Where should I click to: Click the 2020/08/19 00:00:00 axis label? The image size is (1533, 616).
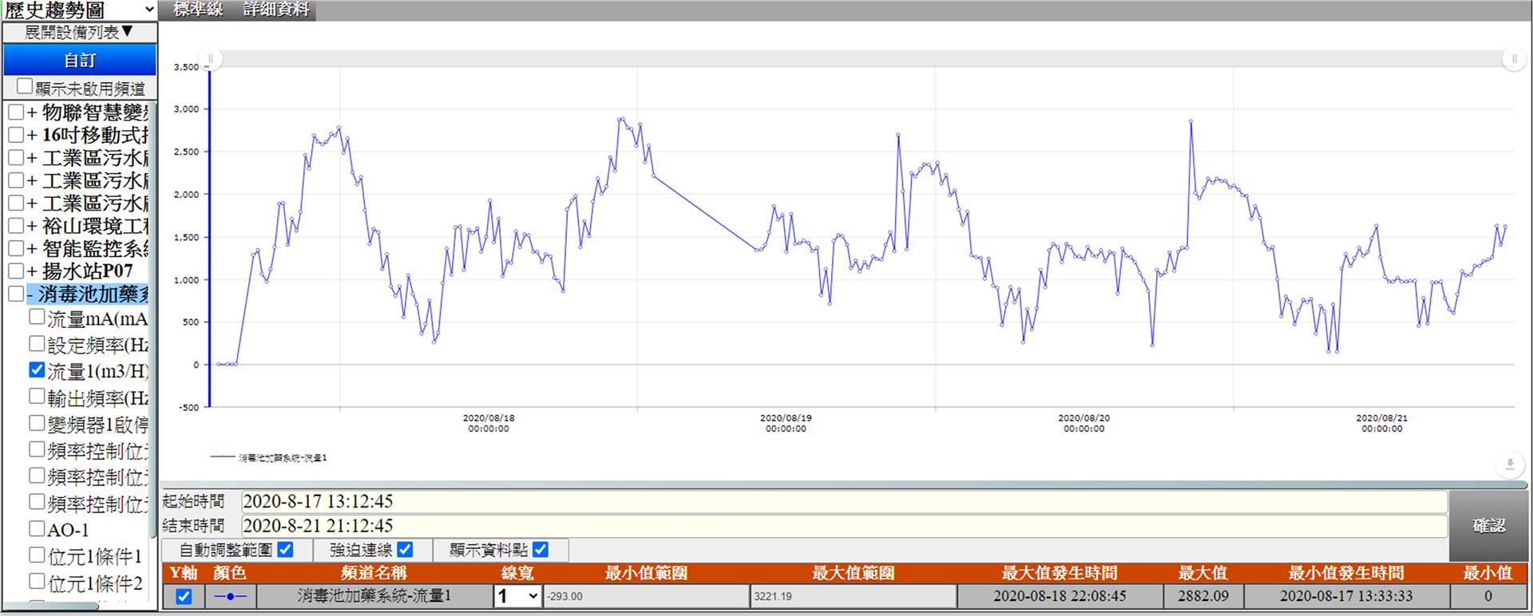(786, 423)
